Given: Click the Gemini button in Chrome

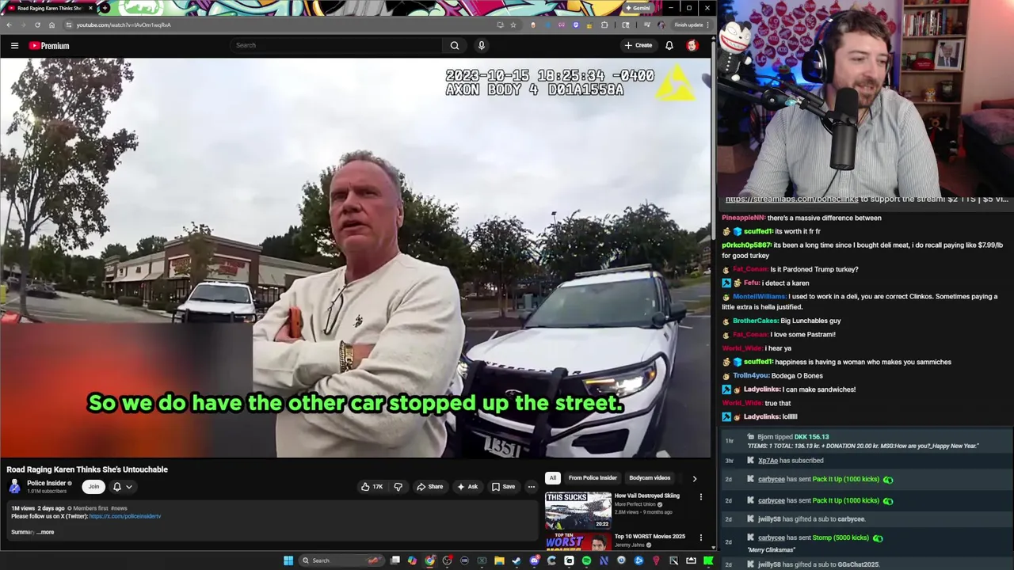Looking at the screenshot, I should point(638,8).
